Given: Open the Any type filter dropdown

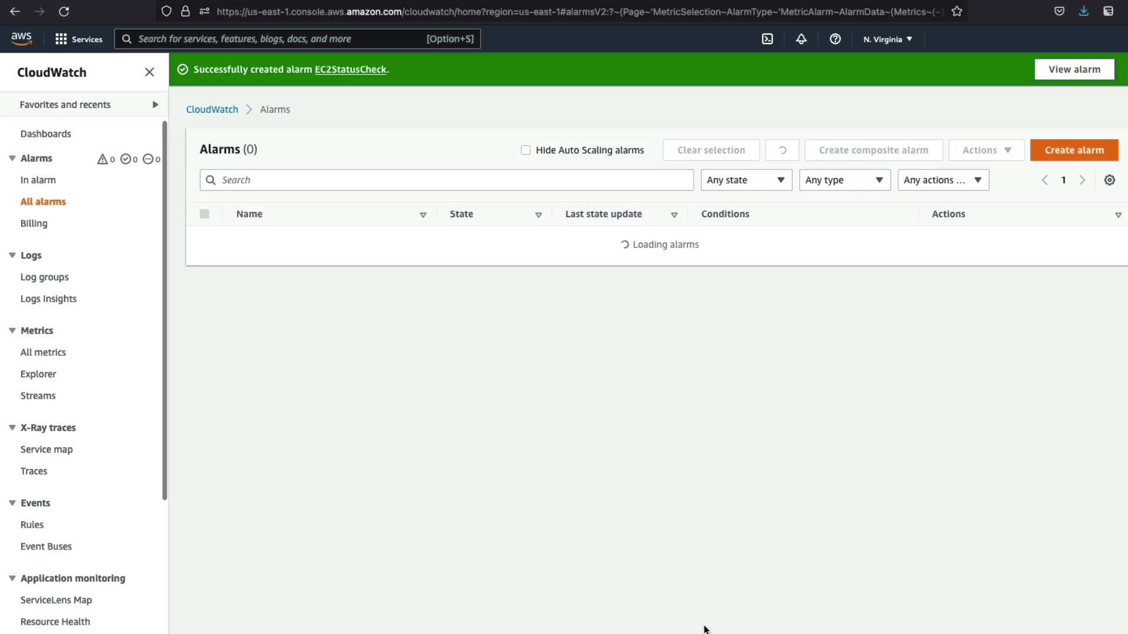Looking at the screenshot, I should [844, 180].
